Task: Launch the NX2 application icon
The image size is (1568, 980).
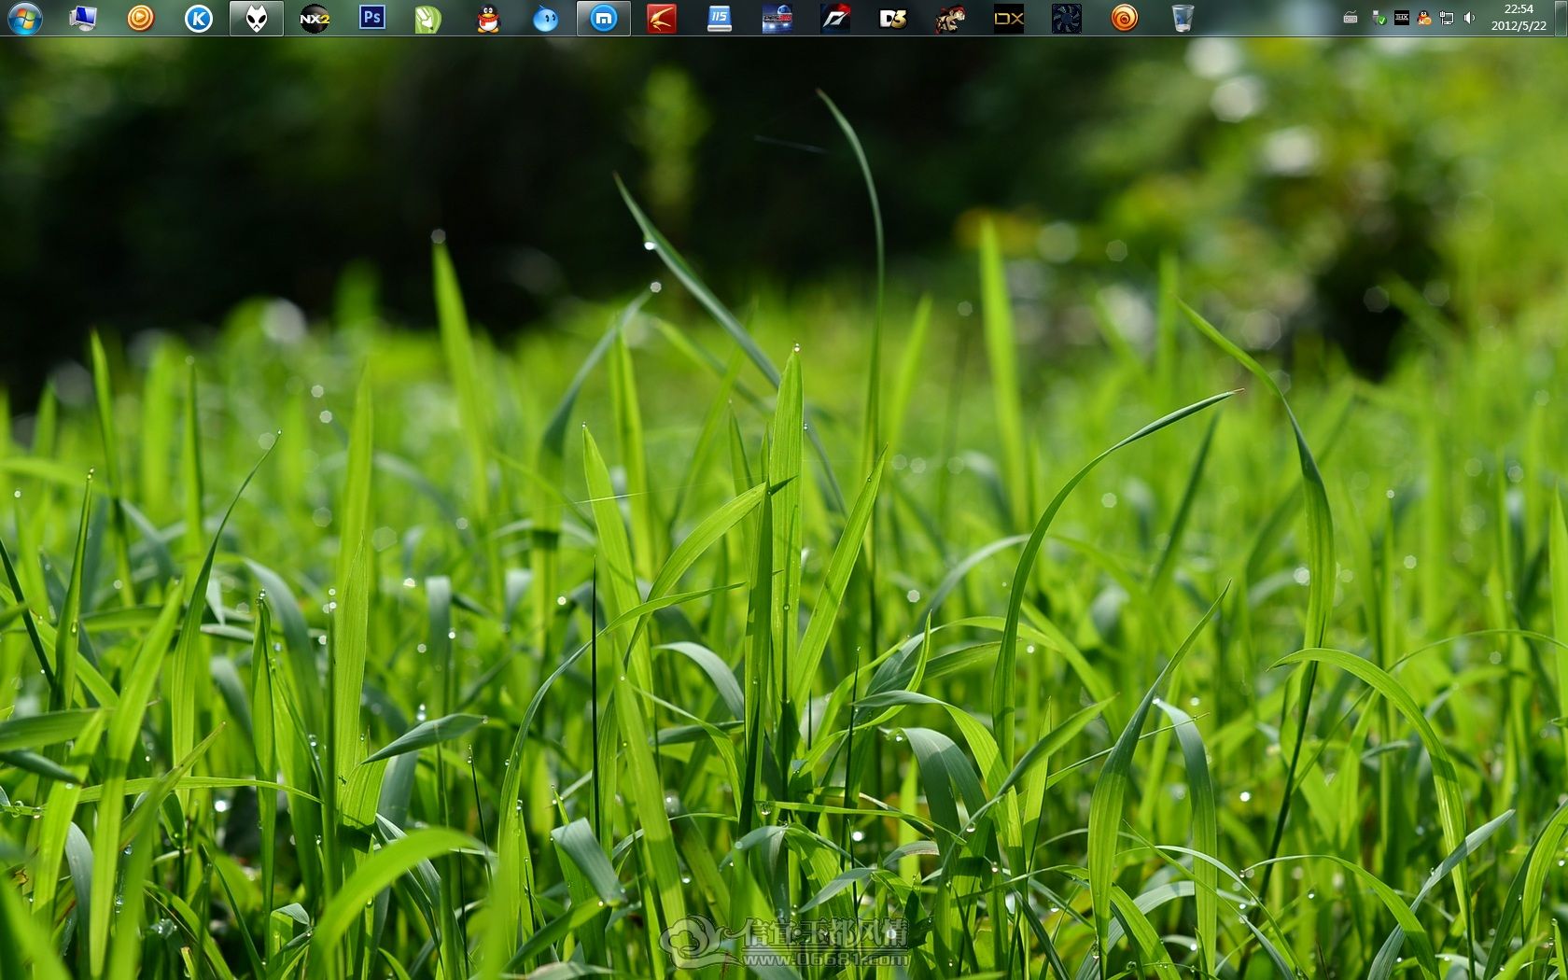Action: [x=315, y=18]
